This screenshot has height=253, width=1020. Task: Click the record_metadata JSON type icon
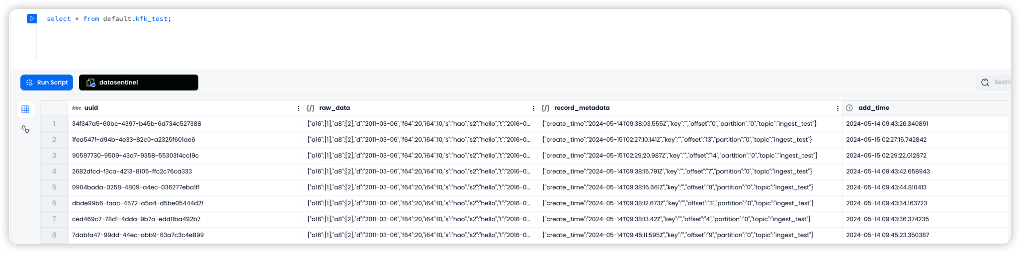pos(545,108)
